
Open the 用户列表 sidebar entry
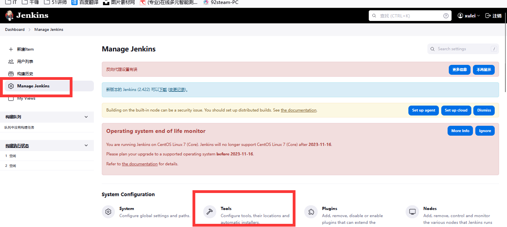click(x=25, y=62)
